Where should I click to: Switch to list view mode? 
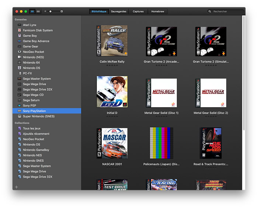[38, 11]
